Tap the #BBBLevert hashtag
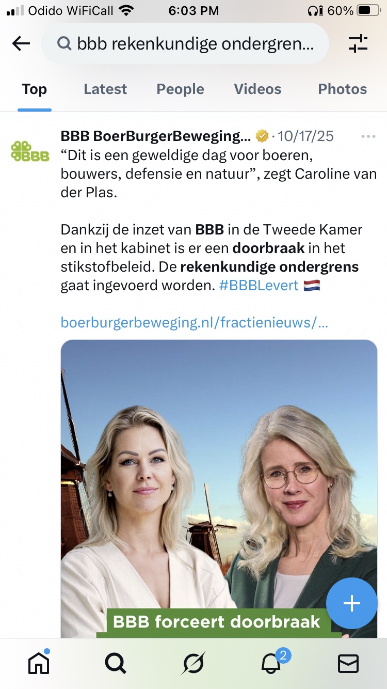 (259, 286)
